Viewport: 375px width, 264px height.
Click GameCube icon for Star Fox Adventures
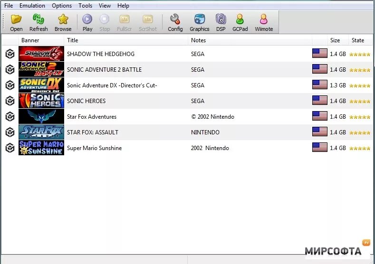10,117
